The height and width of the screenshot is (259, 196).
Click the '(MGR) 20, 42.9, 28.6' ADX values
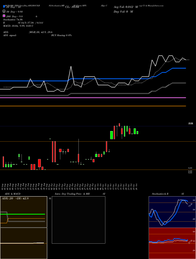tap(41, 32)
